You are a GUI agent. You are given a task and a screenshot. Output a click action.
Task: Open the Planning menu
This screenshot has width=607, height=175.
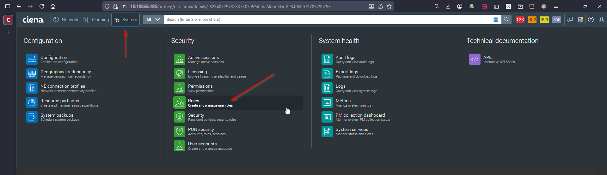[96, 20]
